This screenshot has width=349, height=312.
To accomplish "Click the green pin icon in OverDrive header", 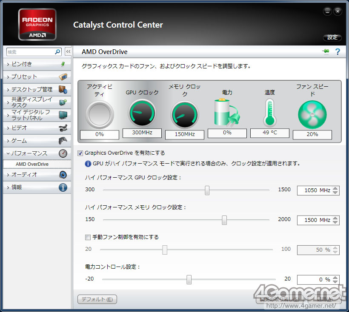I will 326,51.
